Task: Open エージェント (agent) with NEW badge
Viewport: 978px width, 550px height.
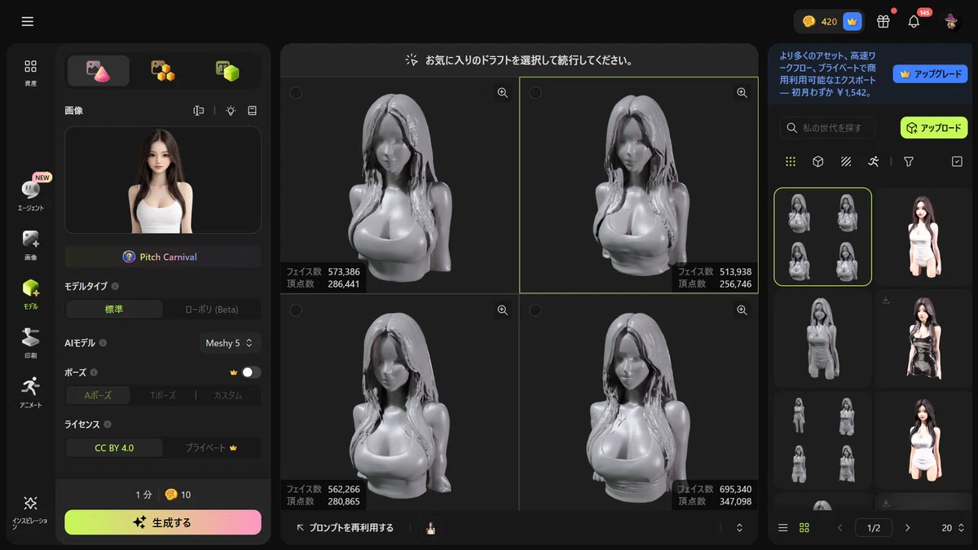Action: coord(30,196)
